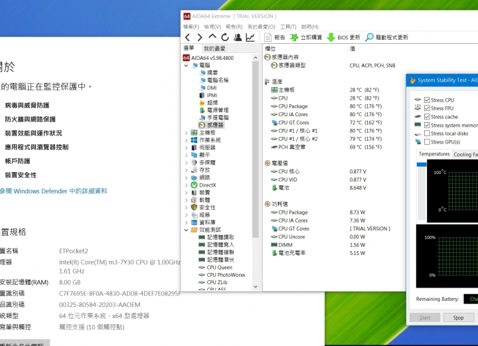Expand the 主機板 tree node
This screenshot has height=346, width=478.
[187, 133]
